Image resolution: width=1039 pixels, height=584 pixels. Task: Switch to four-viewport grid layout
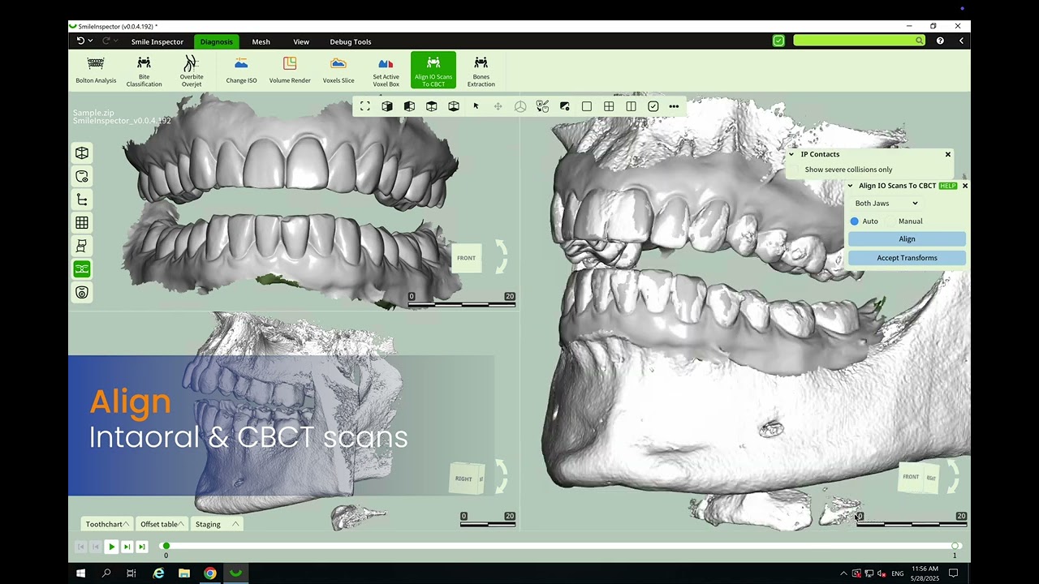609,106
